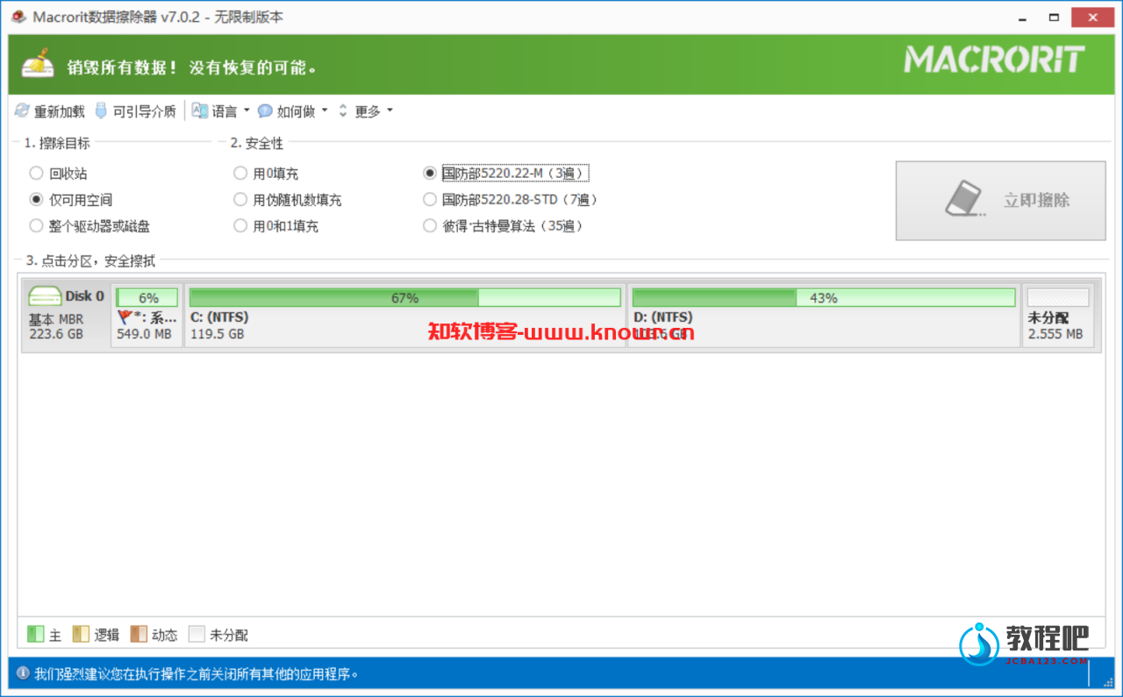Image resolution: width=1123 pixels, height=697 pixels.
Task: Click 可引导介质 toolbar label
Action: coord(145,111)
